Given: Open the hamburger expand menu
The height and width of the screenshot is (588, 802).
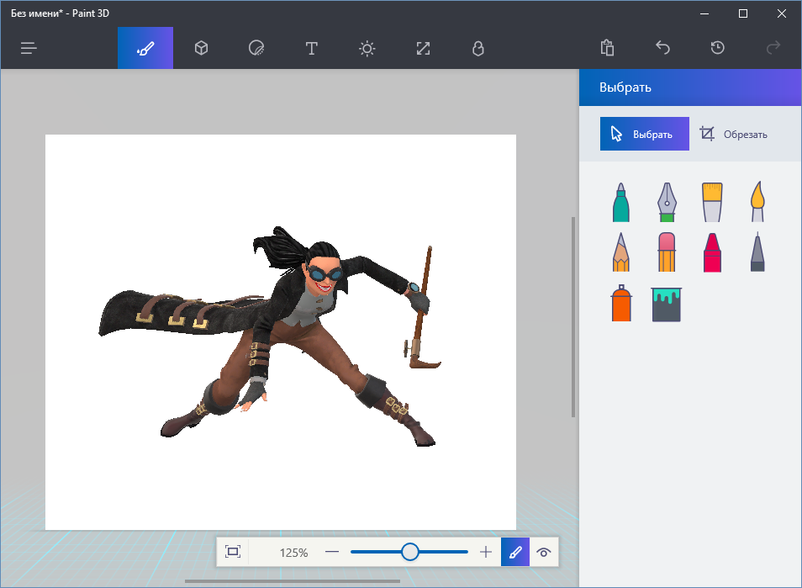Looking at the screenshot, I should [x=29, y=48].
